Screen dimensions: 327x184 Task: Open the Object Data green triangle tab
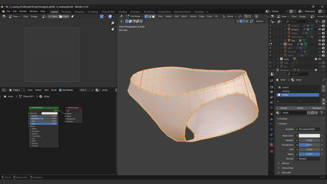pos(271,140)
